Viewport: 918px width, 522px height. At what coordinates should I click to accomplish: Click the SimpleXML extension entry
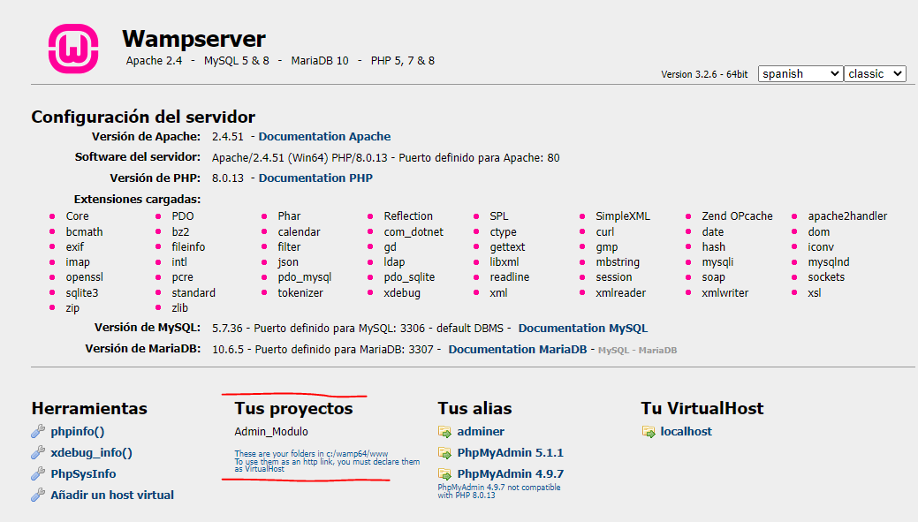pos(623,216)
